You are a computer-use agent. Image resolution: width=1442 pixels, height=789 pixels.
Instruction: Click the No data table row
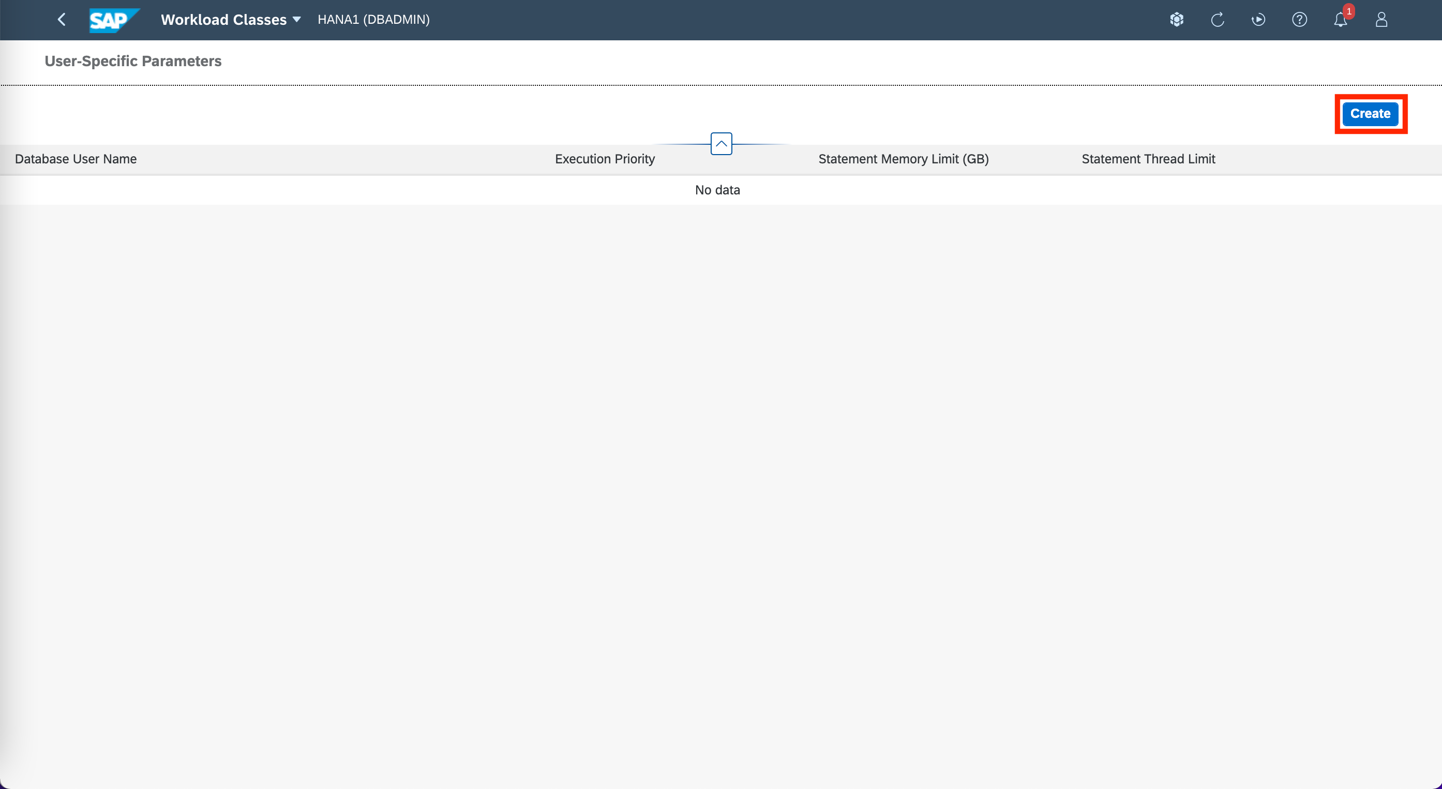click(717, 190)
